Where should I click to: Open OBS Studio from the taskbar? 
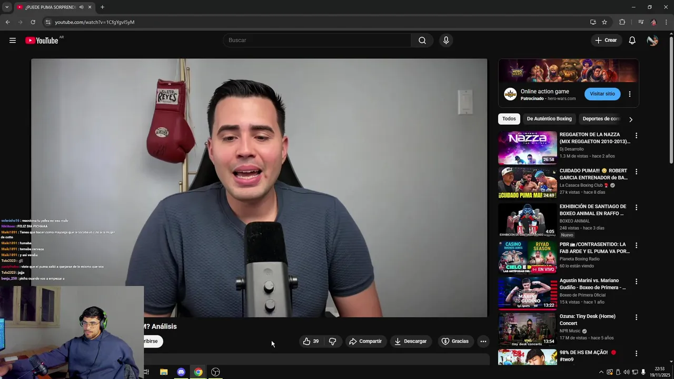[x=215, y=372]
